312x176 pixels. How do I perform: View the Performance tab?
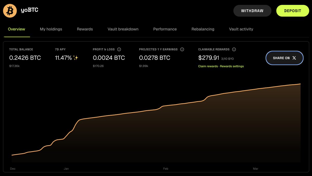165,29
